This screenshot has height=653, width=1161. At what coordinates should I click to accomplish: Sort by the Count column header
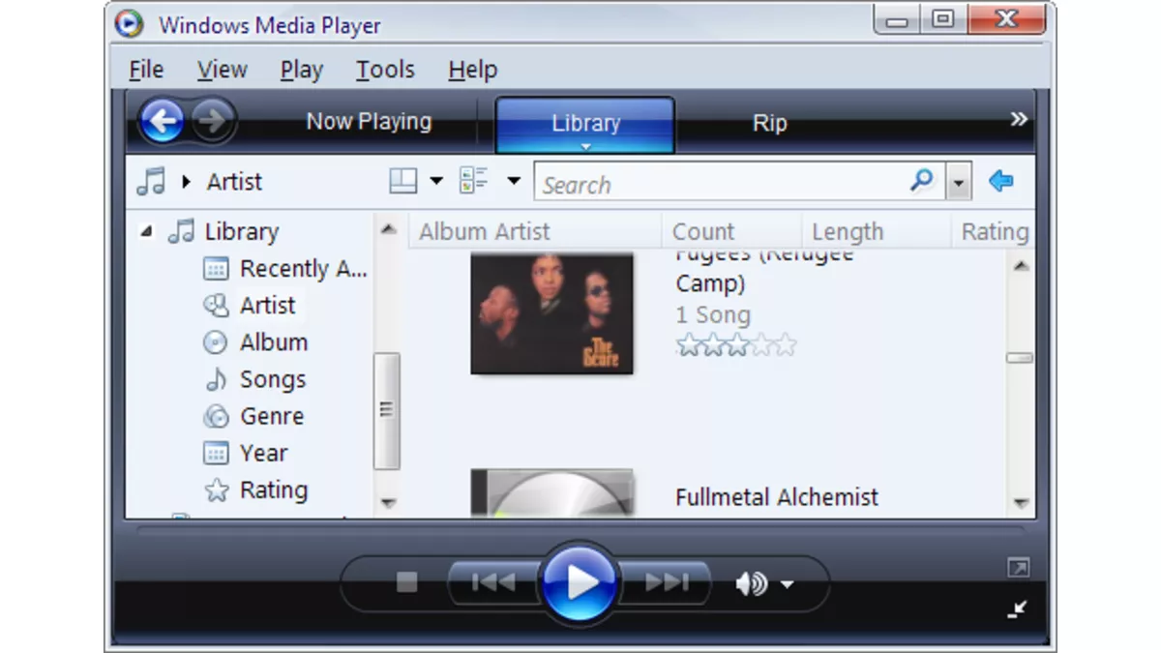703,232
